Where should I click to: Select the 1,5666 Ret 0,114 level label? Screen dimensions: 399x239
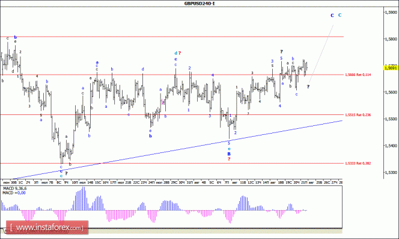(358, 75)
